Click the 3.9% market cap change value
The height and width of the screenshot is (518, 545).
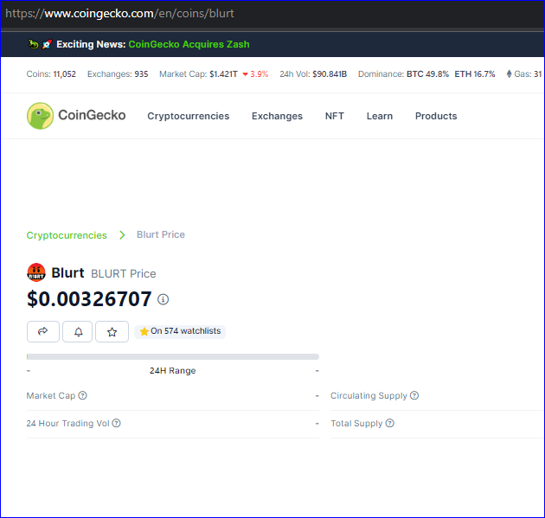pyautogui.click(x=260, y=74)
